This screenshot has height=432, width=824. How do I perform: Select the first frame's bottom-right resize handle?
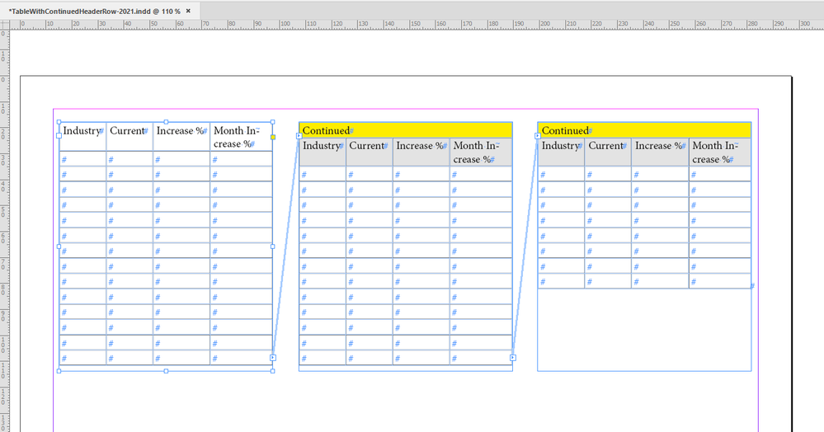tap(273, 371)
